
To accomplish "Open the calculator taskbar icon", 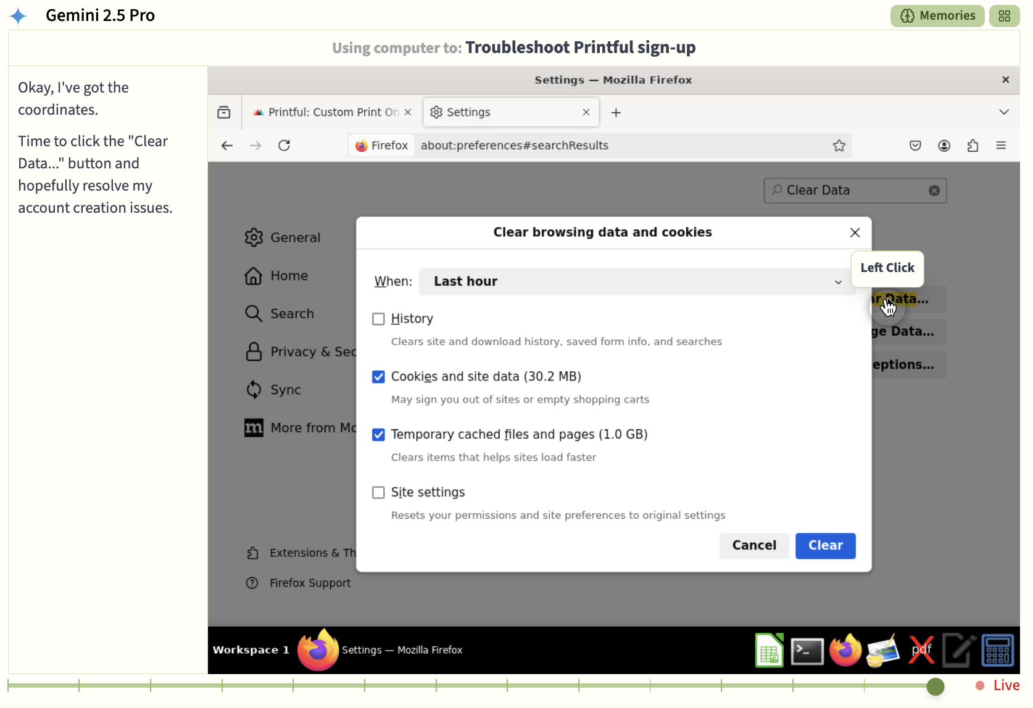I will tap(997, 651).
